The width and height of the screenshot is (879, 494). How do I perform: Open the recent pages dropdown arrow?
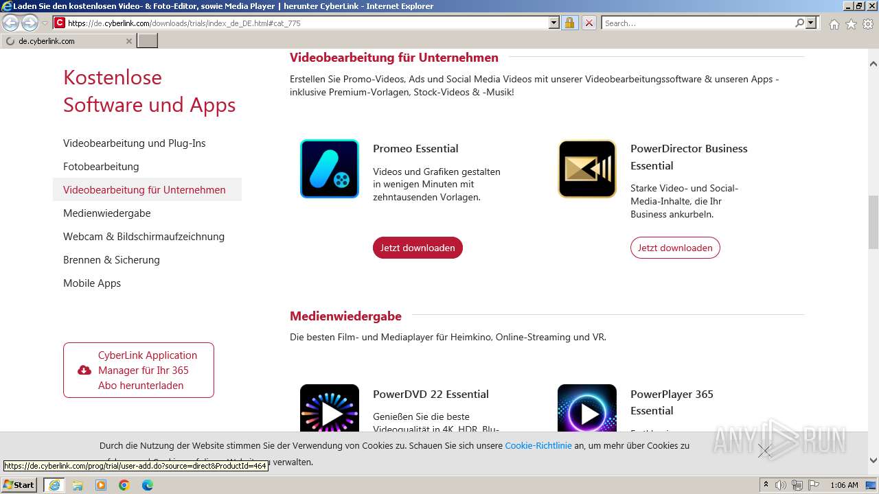[45, 23]
